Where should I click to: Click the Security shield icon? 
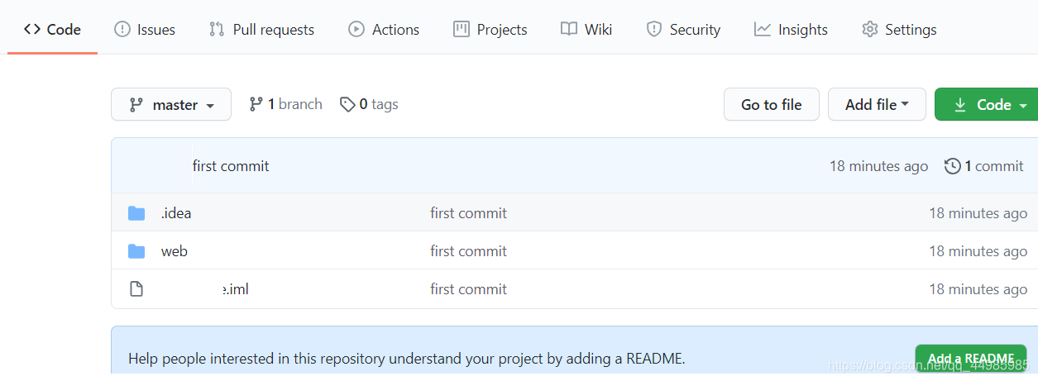click(x=654, y=30)
